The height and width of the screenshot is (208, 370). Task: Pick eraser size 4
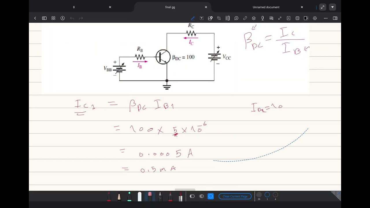pos(275,195)
